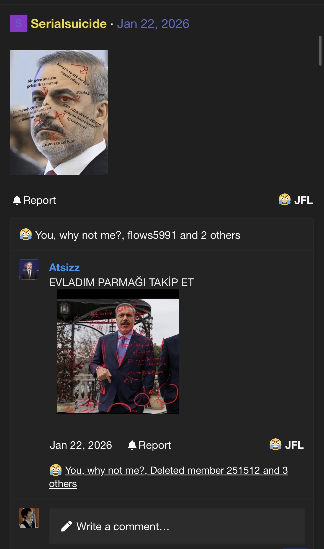Click the bell icon to report the post
Viewport: 324px width, 549px height.
point(17,200)
